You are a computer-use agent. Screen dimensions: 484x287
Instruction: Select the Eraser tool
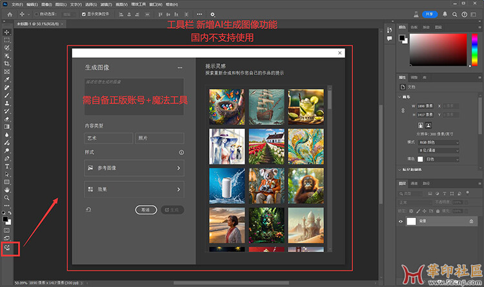point(7,119)
